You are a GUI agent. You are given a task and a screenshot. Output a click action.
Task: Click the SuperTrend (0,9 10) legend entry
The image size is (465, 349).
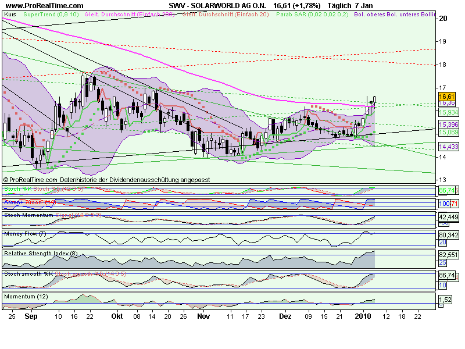(x=51, y=14)
